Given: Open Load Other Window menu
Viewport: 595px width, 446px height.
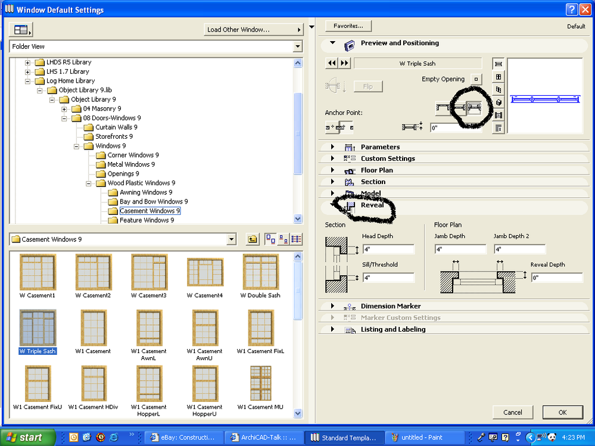Looking at the screenshot, I should pyautogui.click(x=254, y=30).
